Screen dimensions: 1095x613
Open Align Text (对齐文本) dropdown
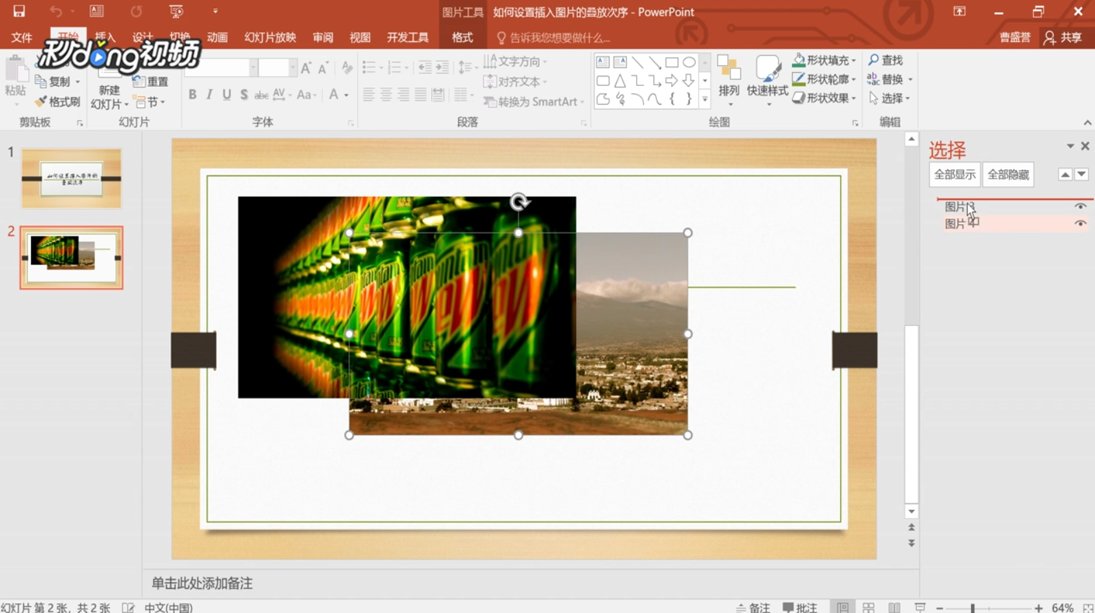(515, 82)
